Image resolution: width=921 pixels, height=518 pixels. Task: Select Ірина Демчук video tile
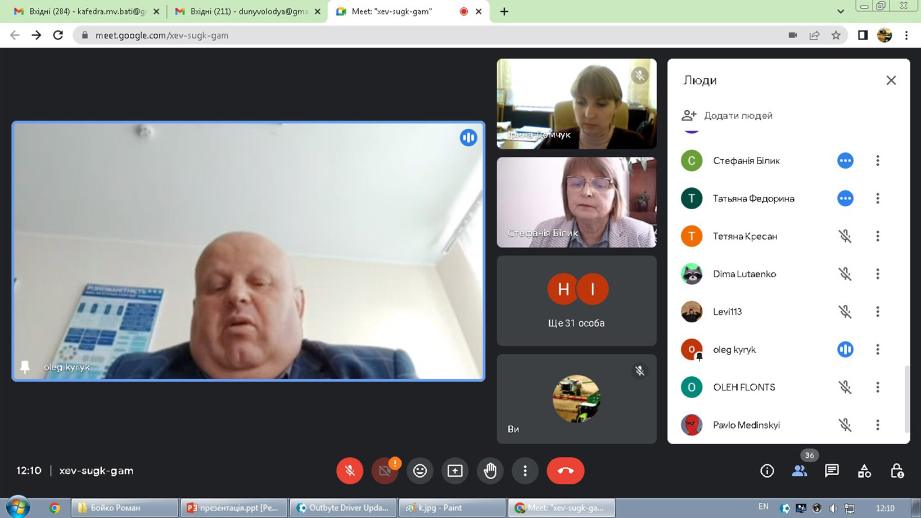click(x=576, y=104)
